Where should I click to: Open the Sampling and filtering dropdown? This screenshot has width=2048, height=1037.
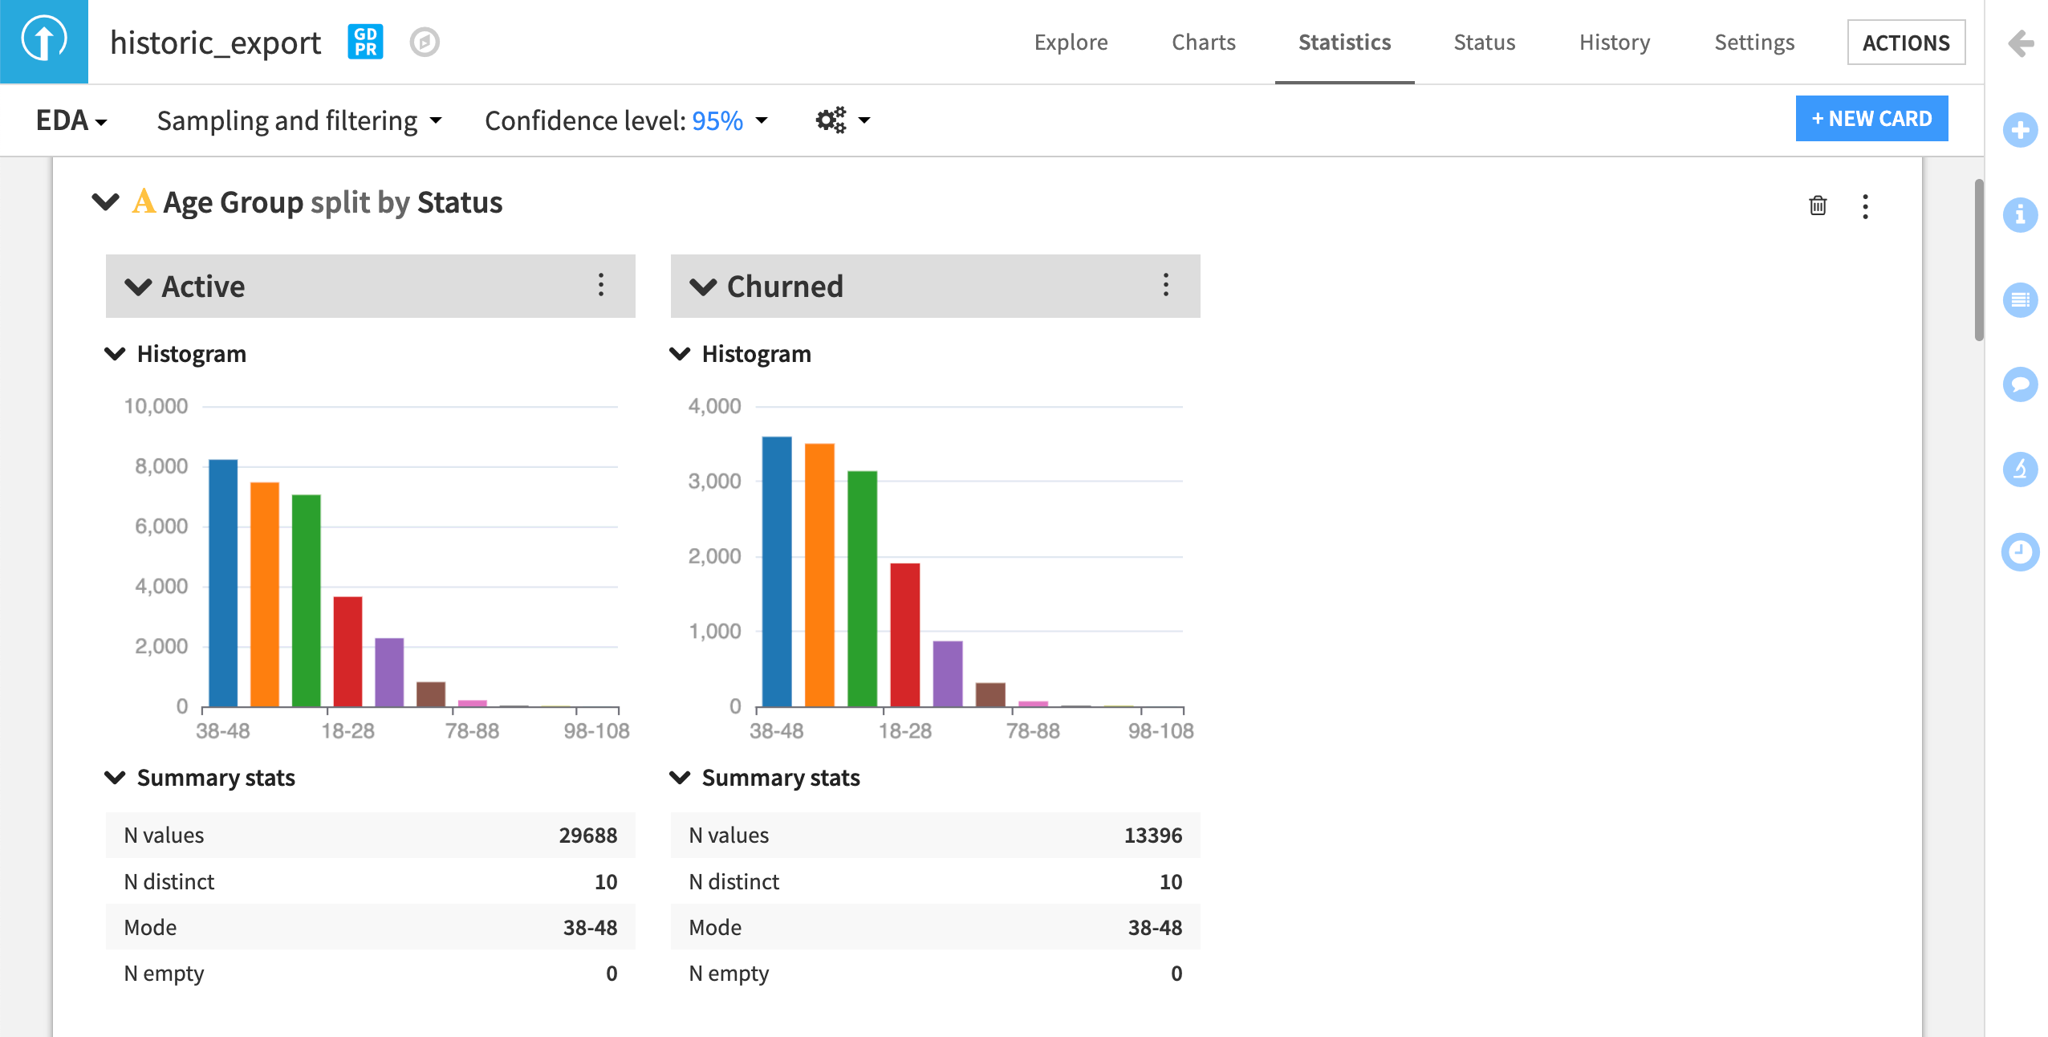(298, 120)
